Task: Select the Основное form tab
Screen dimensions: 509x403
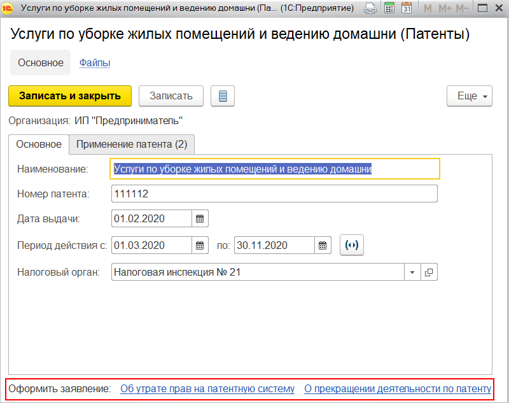Action: (x=39, y=144)
